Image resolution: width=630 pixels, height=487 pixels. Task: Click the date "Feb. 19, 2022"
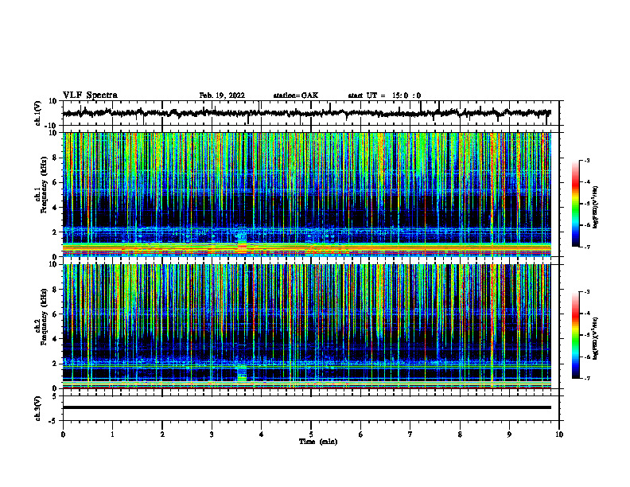[x=222, y=95]
